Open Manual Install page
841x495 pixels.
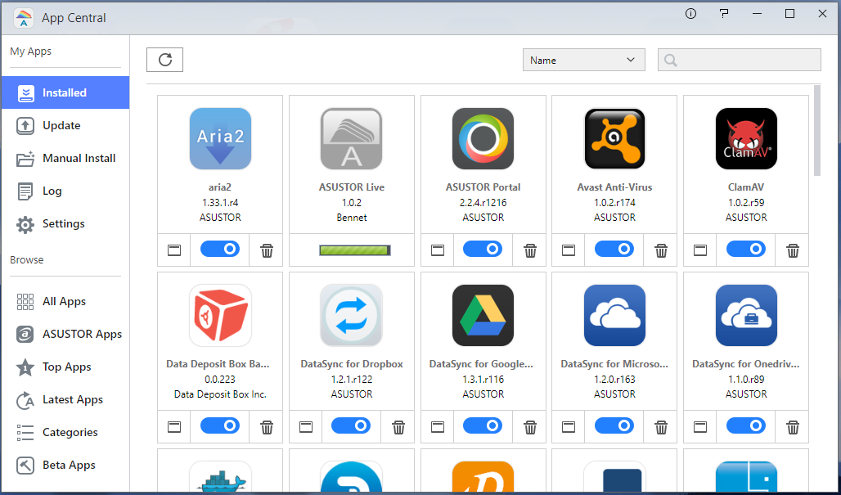pos(65,158)
